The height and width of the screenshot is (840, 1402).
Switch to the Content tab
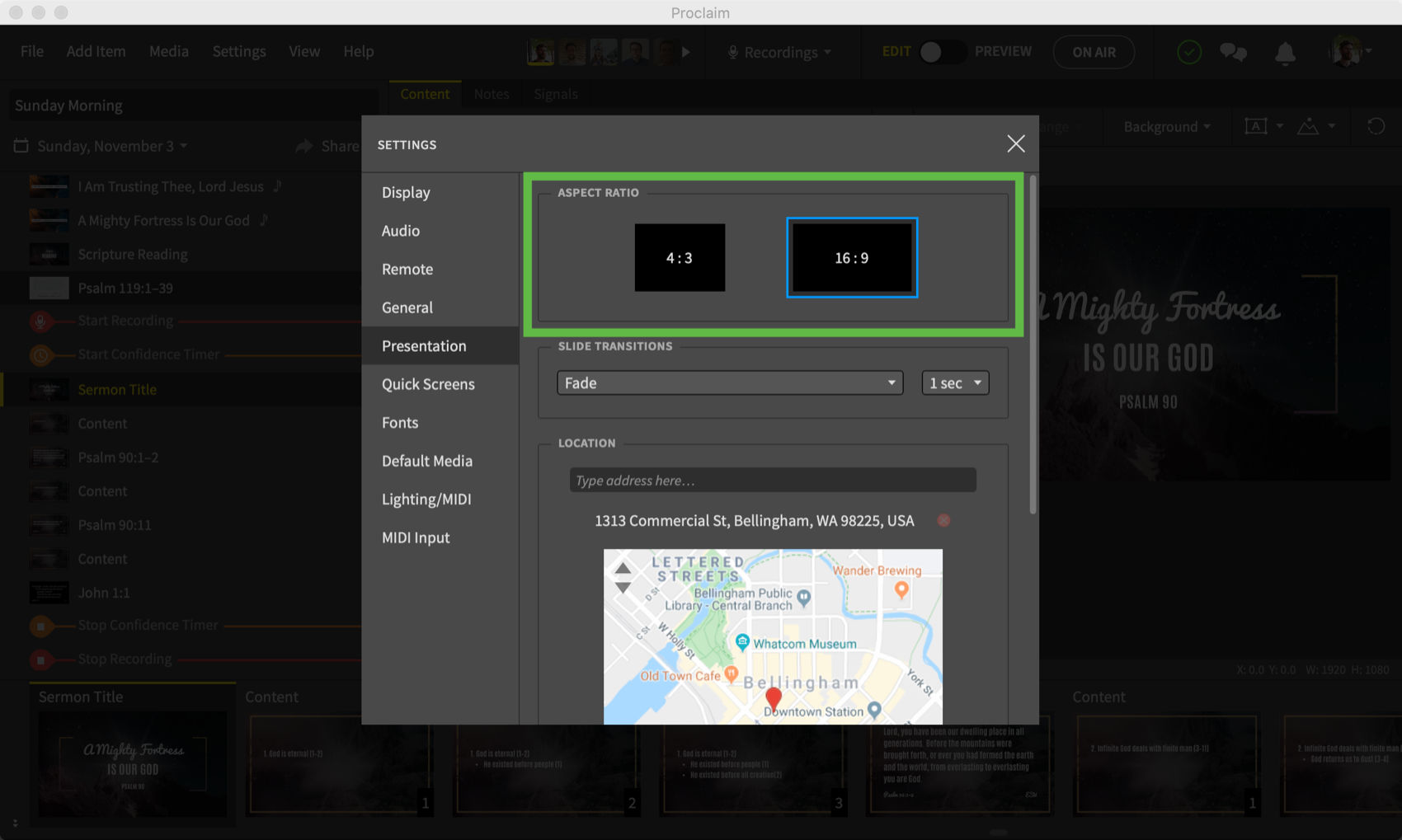click(425, 94)
